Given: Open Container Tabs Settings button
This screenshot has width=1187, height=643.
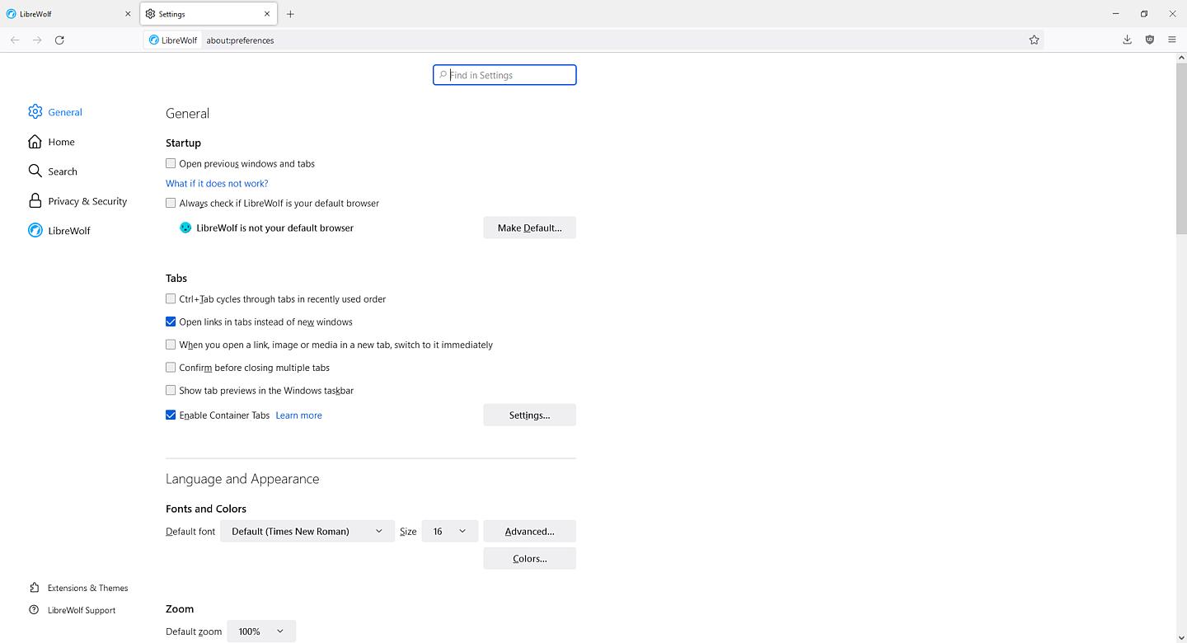Looking at the screenshot, I should 529,415.
